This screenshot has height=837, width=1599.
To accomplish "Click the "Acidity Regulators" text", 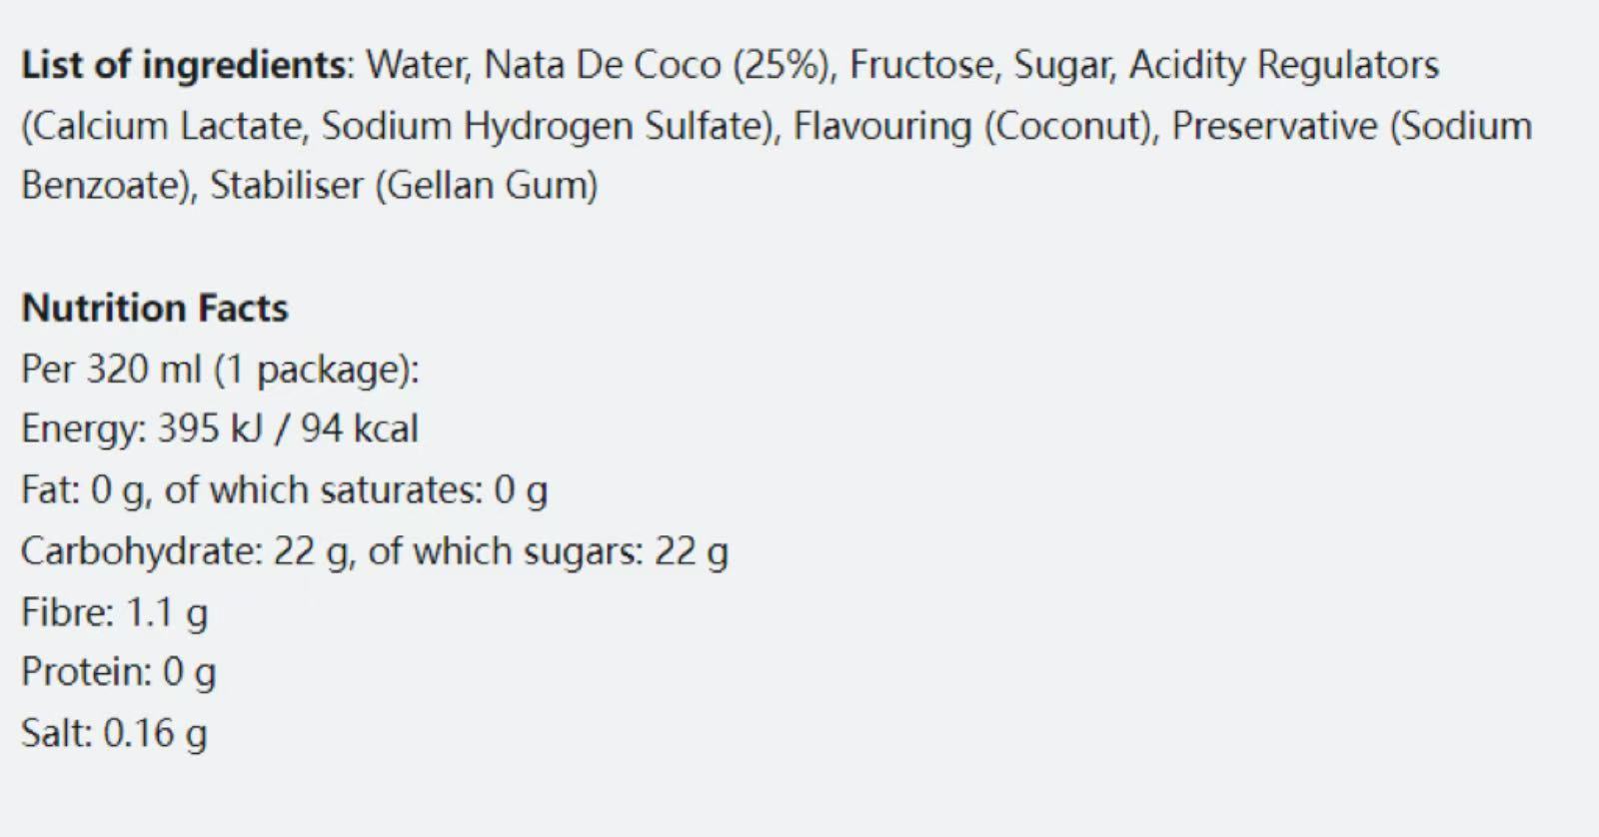I will (1283, 65).
